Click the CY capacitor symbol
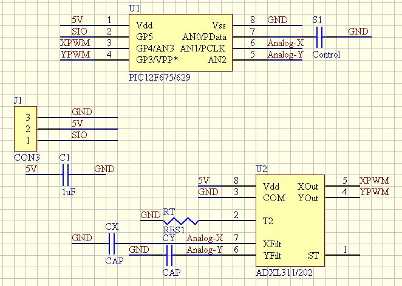Image resolution: width=402 pixels, height=286 pixels. pyautogui.click(x=169, y=255)
